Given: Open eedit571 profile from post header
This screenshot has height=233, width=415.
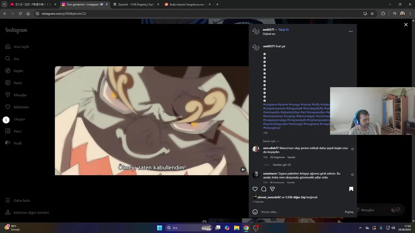Looking at the screenshot, I should (268, 29).
